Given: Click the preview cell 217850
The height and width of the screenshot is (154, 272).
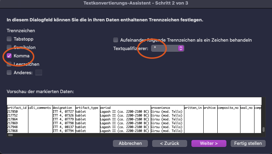Looking at the screenshot, I should [x=12, y=112].
